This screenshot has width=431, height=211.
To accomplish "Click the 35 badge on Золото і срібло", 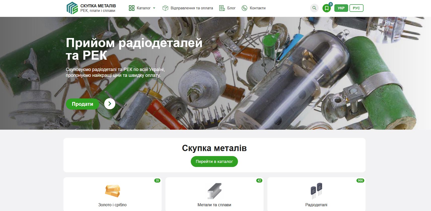I will click(157, 181).
